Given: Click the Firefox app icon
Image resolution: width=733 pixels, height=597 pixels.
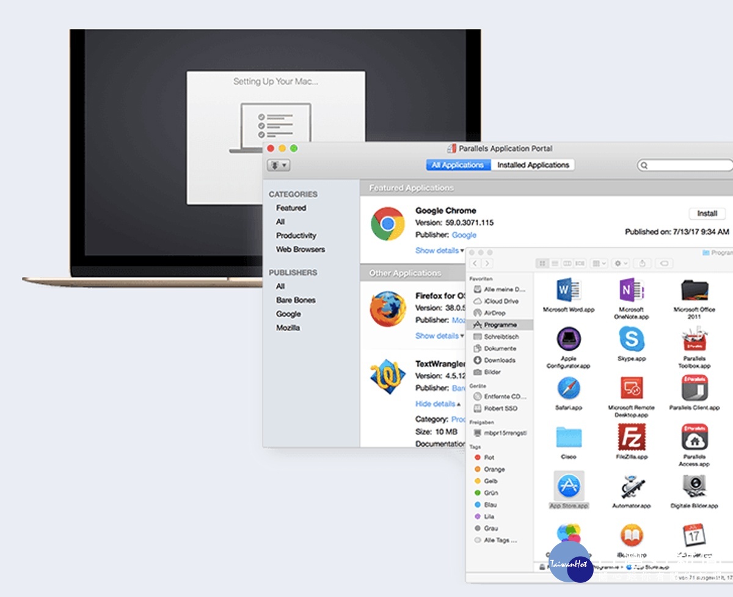Looking at the screenshot, I should [388, 309].
